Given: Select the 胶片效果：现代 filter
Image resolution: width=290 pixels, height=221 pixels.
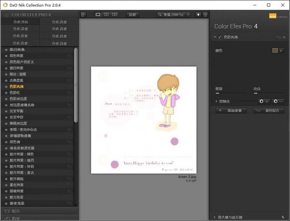Looking at the screenshot, I should click(x=37, y=160).
